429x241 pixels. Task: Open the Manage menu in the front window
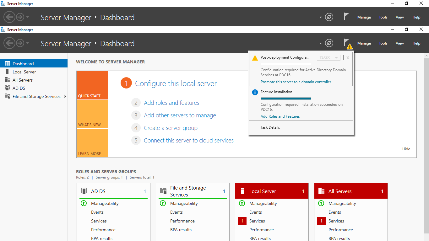pyautogui.click(x=364, y=43)
